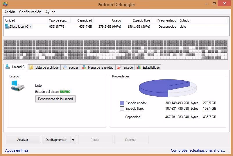
Task: Click the Espacio usado blue color swatch
Action: (122, 103)
